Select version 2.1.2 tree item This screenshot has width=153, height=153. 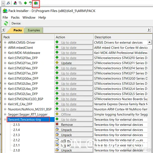coord(17,140)
